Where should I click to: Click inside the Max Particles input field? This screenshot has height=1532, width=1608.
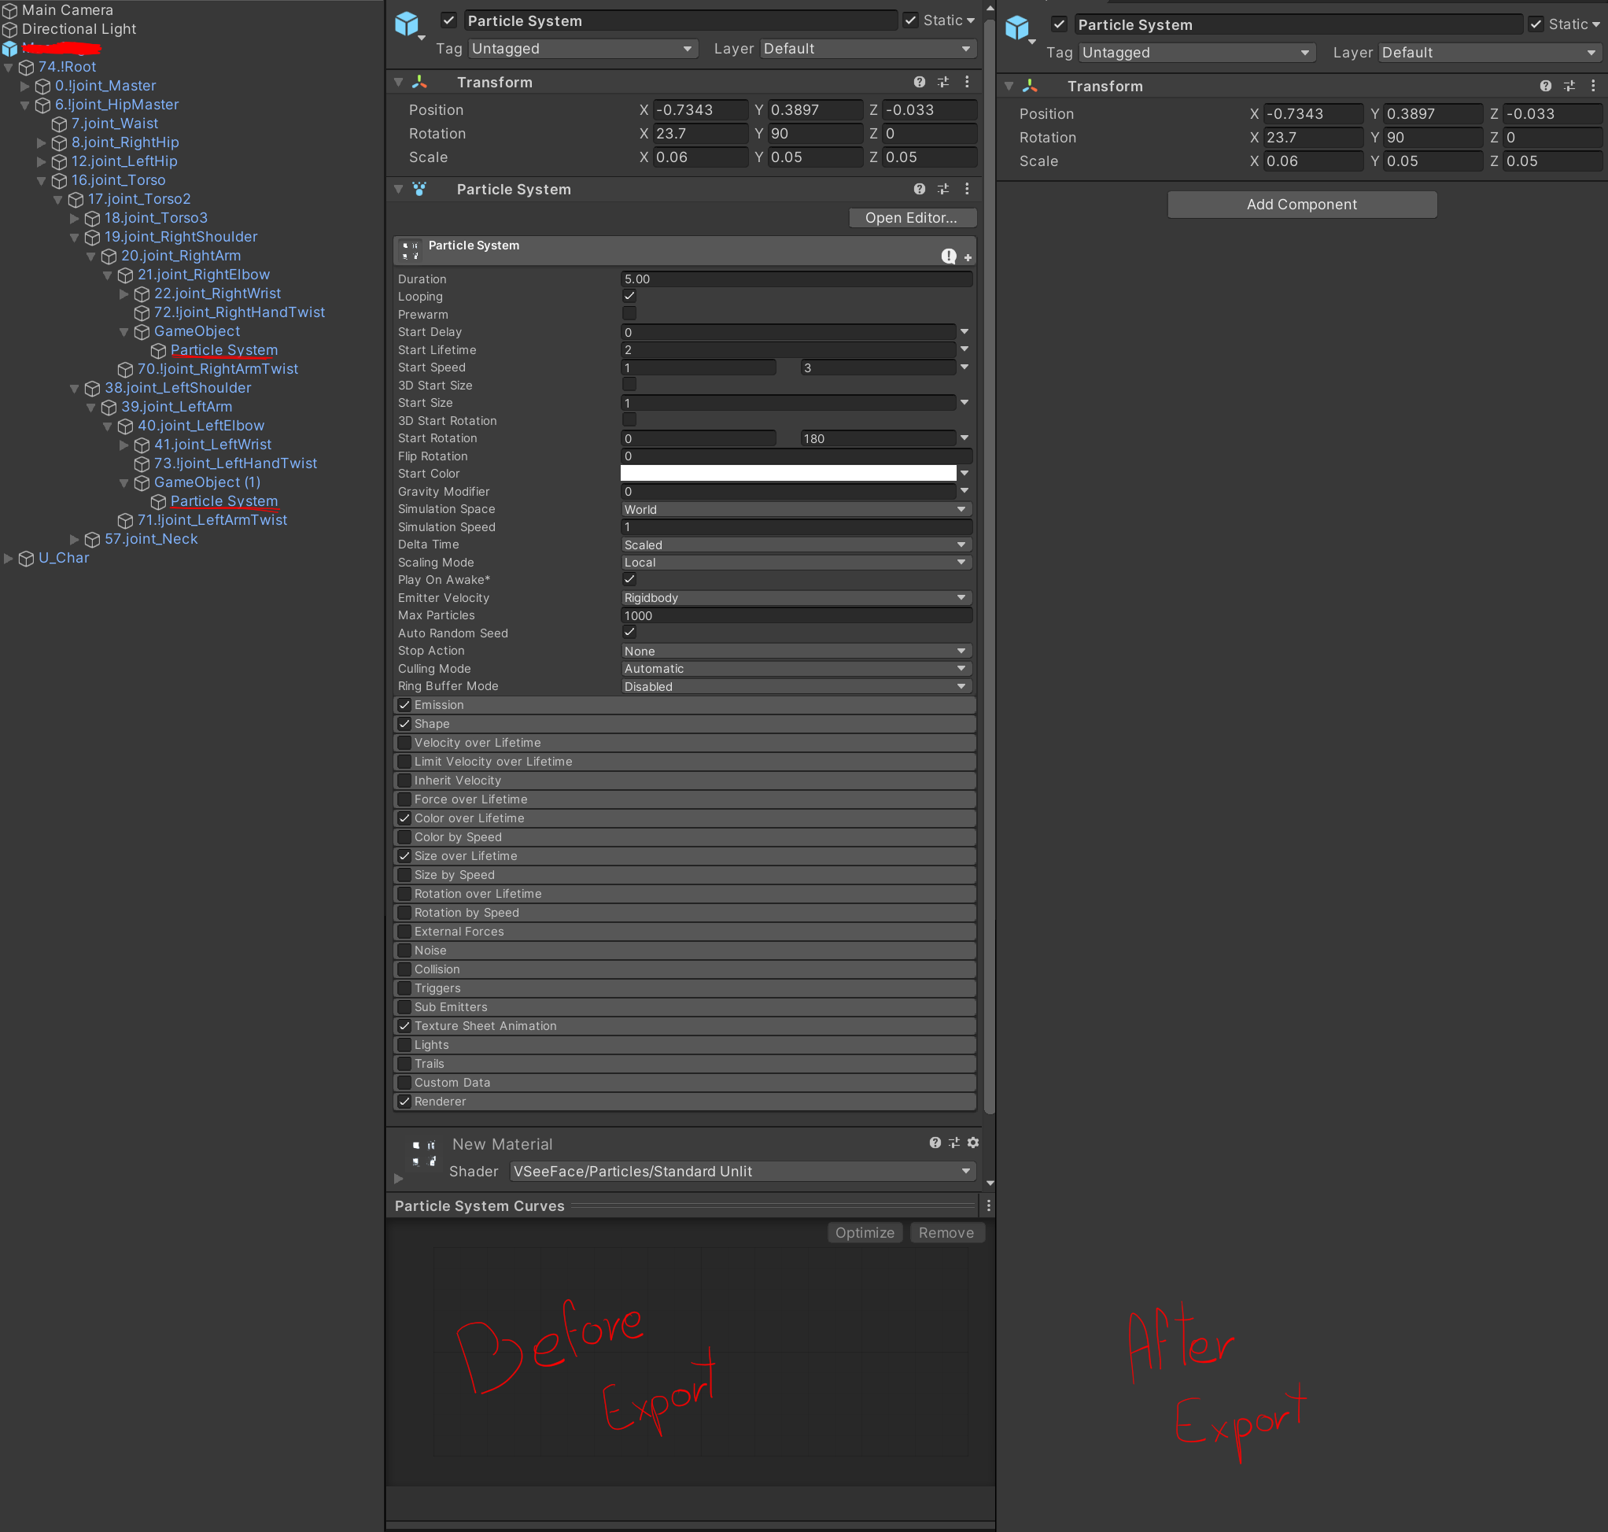click(x=796, y=615)
